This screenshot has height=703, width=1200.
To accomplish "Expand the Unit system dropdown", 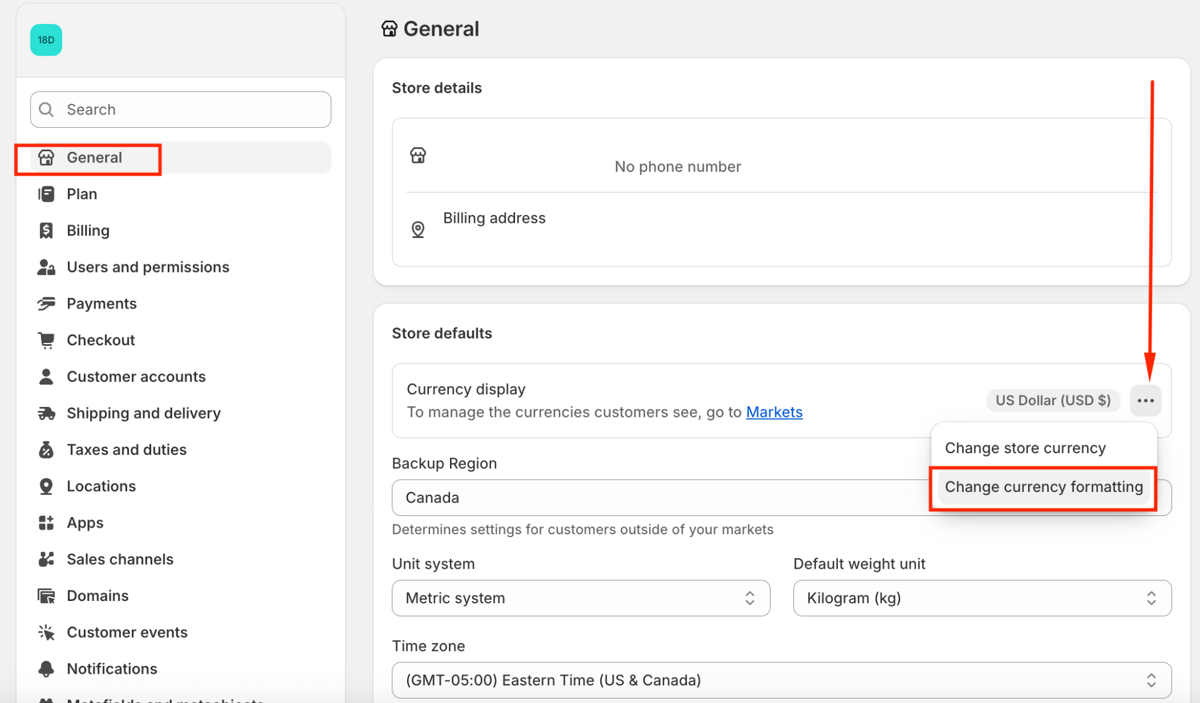I will click(580, 598).
